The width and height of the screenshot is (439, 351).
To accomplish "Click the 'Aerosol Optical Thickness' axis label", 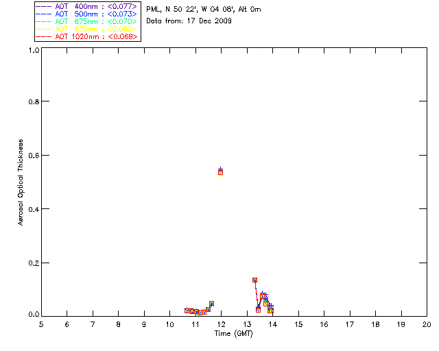I will [21, 182].
